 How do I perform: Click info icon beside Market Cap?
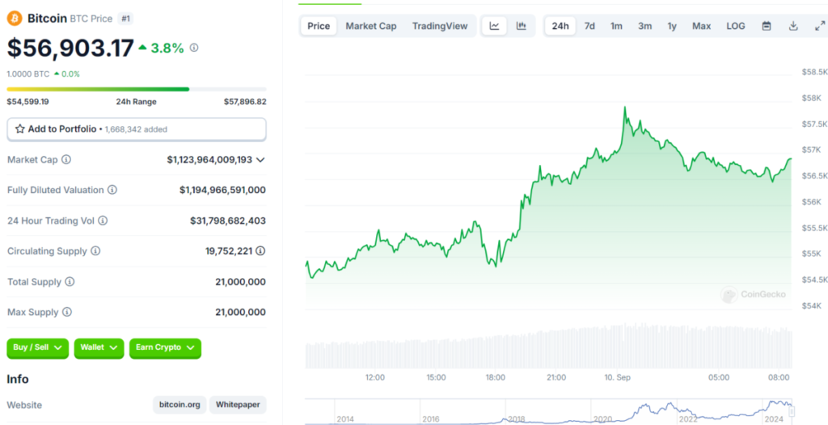click(66, 160)
